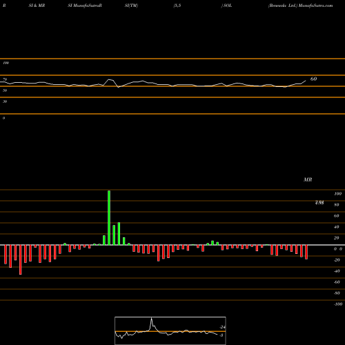
Task: Click the 'SI(TM)' header label
Action: point(131,6)
